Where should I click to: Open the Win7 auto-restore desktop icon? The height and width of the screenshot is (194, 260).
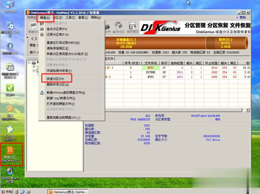pyautogui.click(x=10, y=175)
